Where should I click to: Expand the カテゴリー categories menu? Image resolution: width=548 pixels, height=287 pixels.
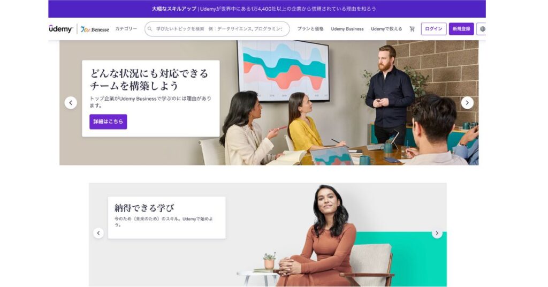[x=126, y=29]
